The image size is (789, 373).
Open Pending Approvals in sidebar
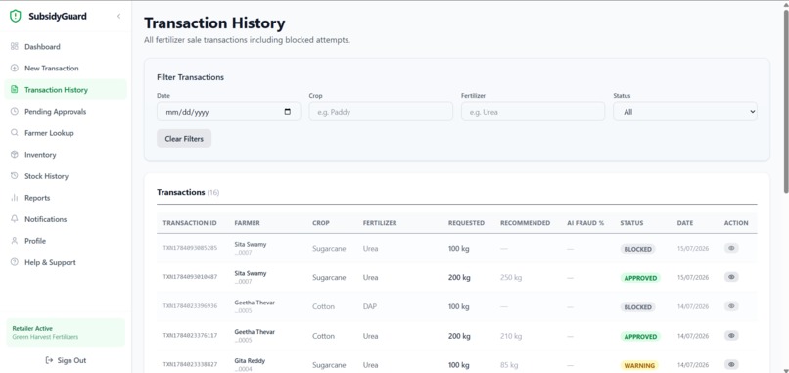(x=66, y=112)
